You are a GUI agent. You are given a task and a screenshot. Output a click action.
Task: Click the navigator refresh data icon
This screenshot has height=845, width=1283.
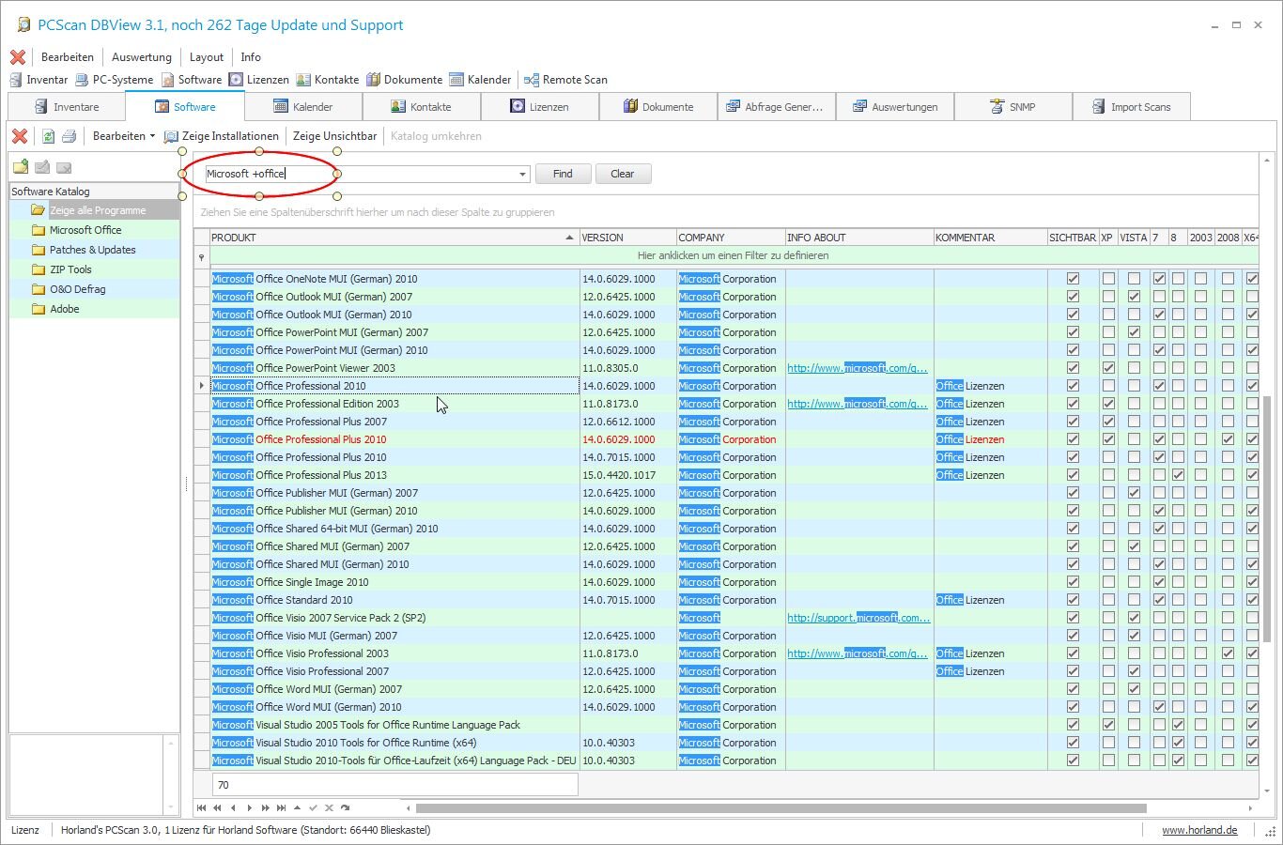[345, 807]
